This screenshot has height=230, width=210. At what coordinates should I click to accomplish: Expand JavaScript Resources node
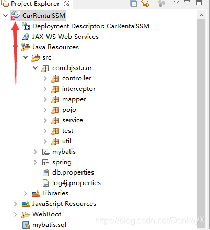16,204
